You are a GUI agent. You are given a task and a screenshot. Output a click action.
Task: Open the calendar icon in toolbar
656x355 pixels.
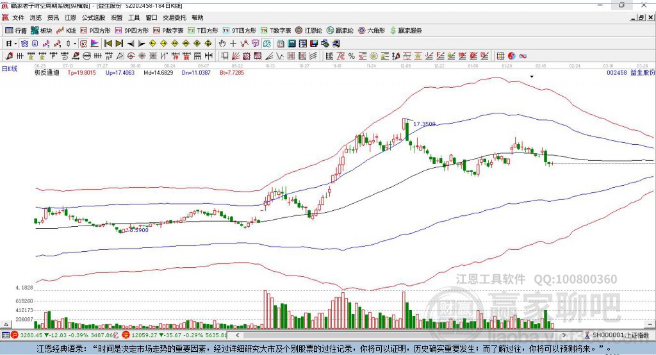click(x=281, y=44)
